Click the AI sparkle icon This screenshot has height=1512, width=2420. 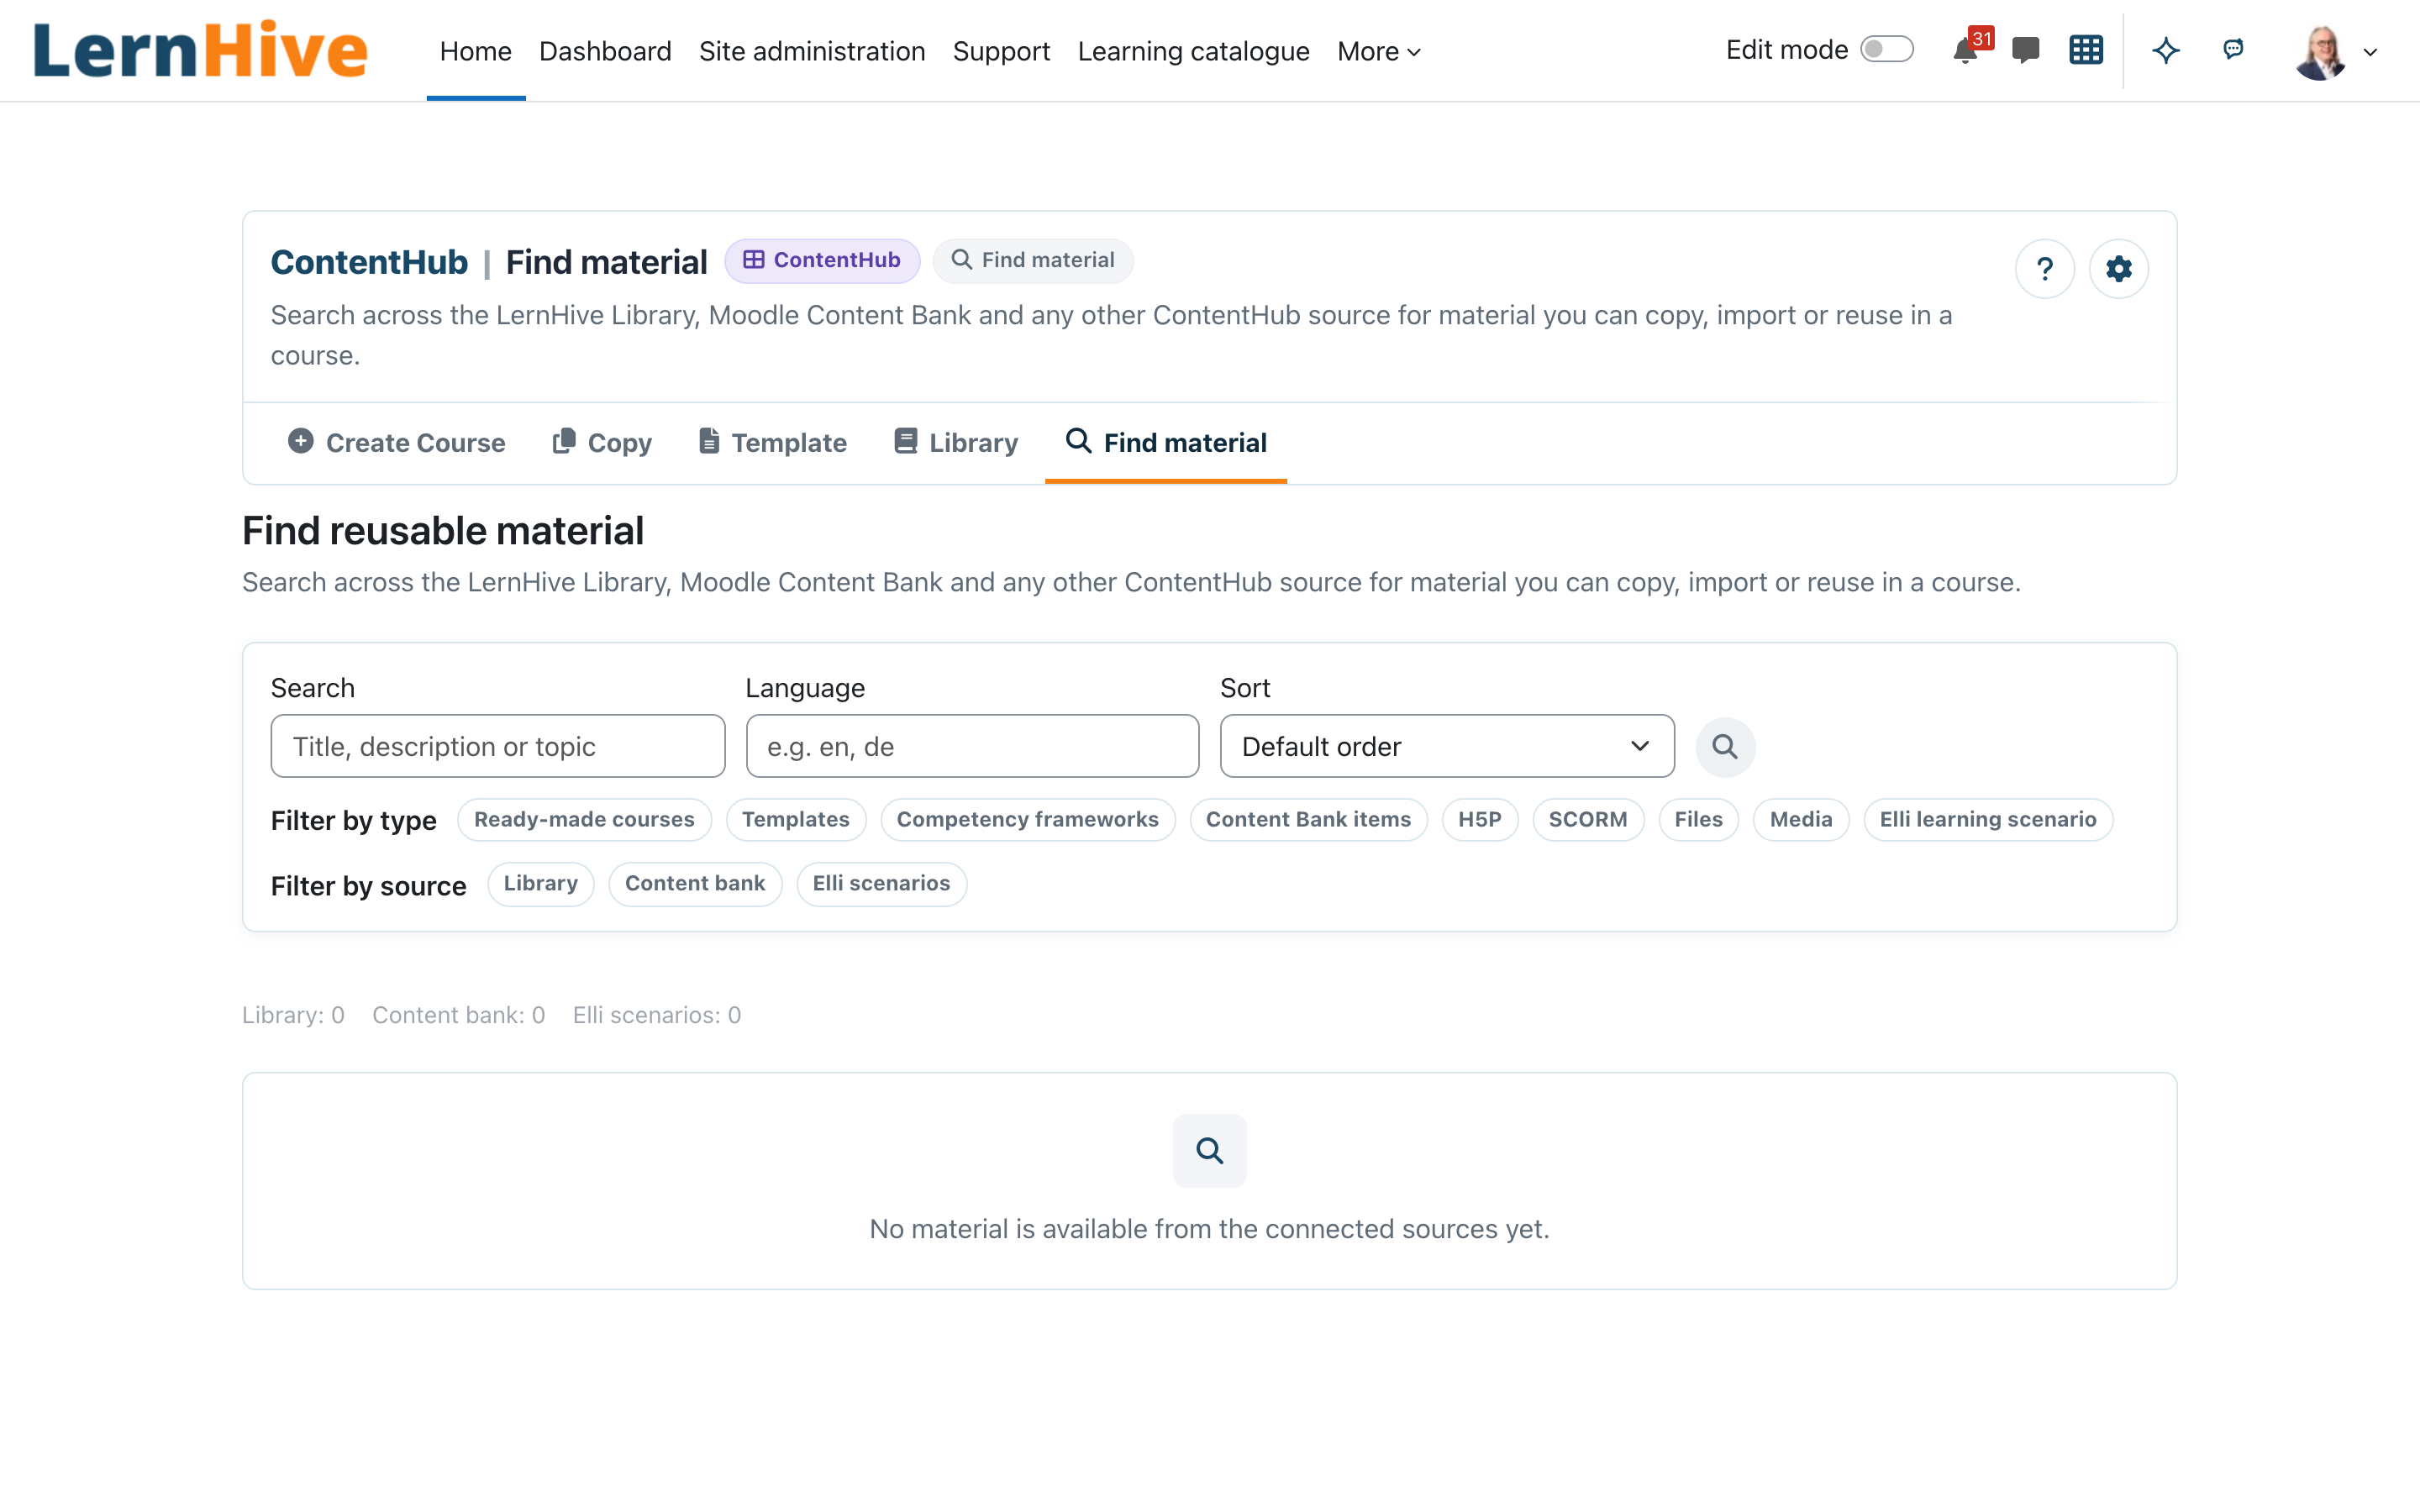(2166, 50)
